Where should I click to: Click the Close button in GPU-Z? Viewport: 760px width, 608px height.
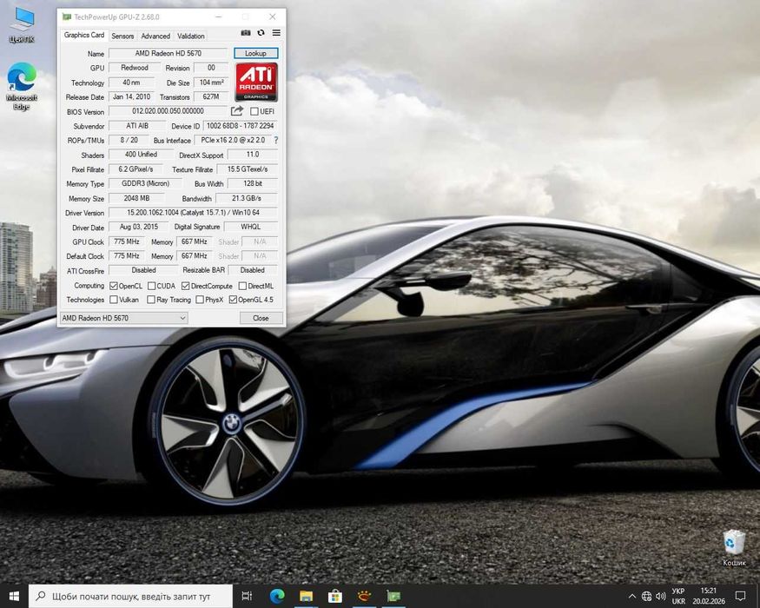[x=261, y=318]
